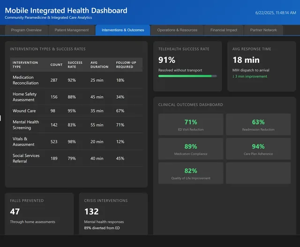Click the Mental Health Screening row label

click(26, 125)
